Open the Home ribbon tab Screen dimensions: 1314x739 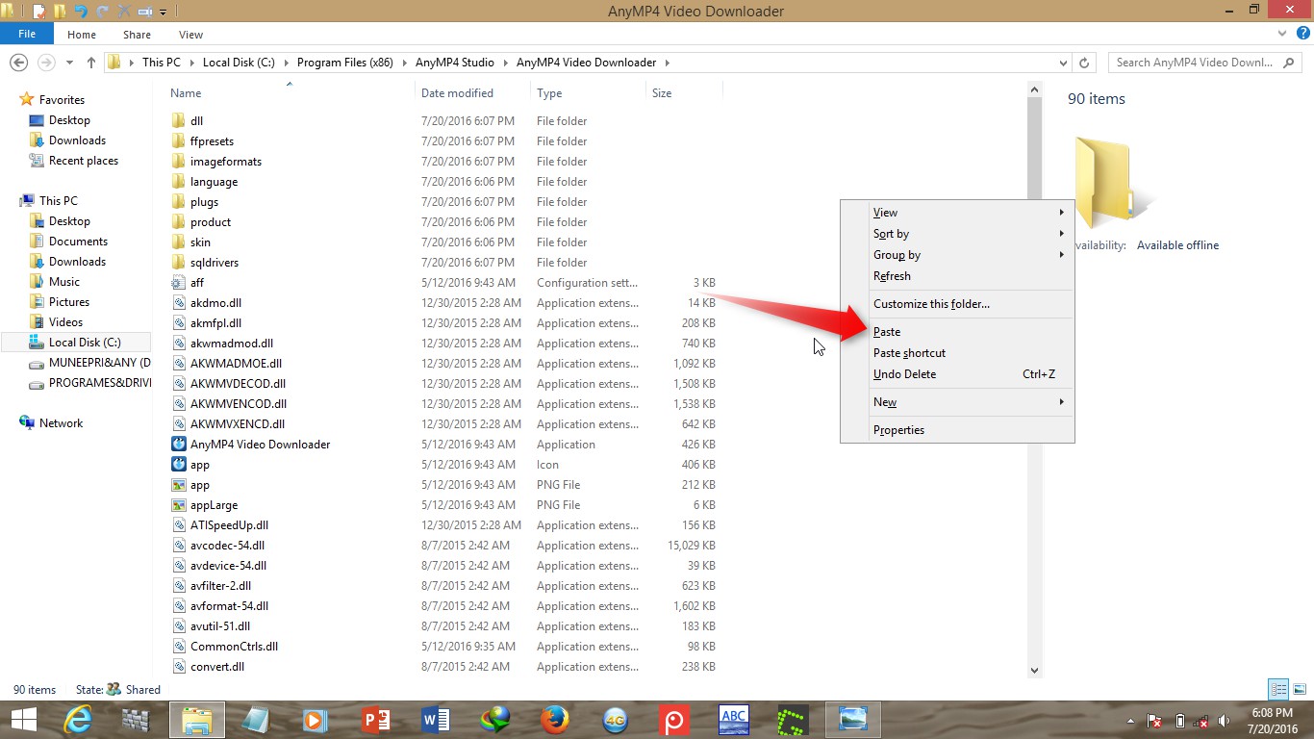(82, 35)
